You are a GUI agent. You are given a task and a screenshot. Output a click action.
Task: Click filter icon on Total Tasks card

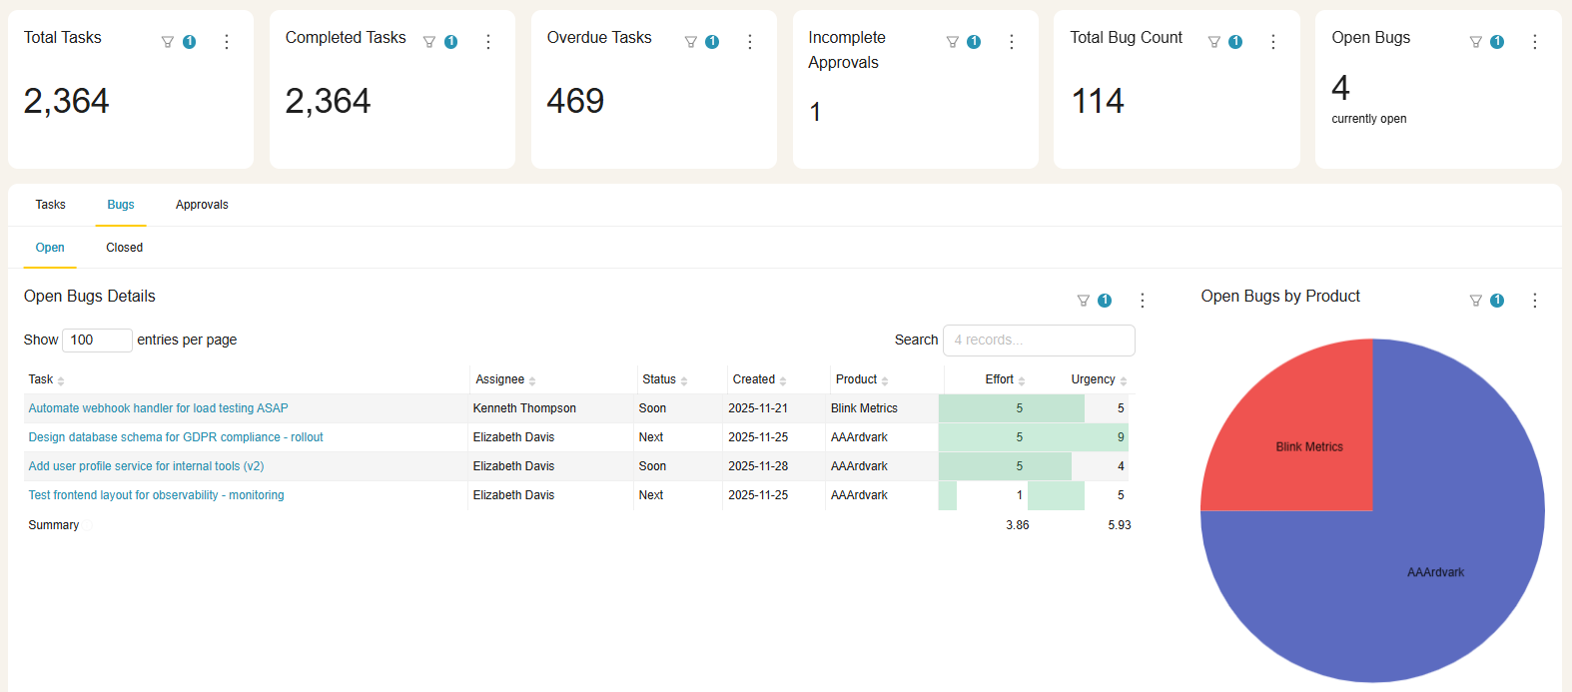168,42
